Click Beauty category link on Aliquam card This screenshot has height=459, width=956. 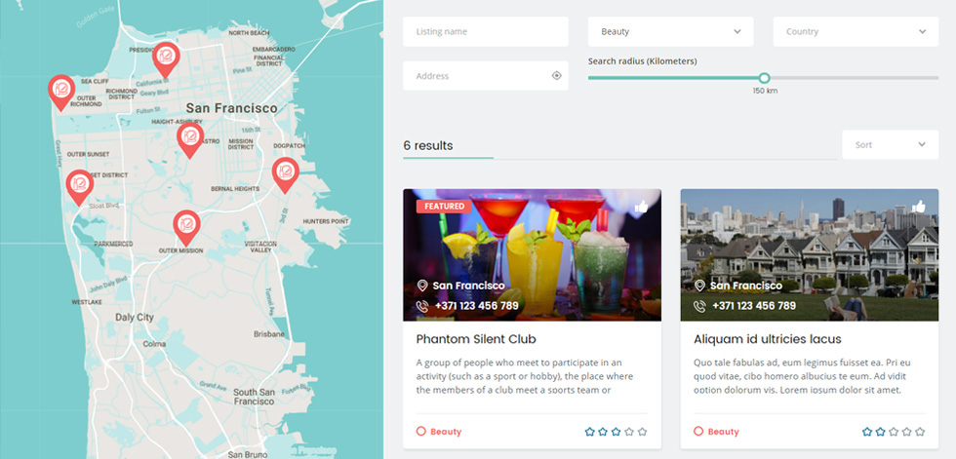tap(723, 432)
